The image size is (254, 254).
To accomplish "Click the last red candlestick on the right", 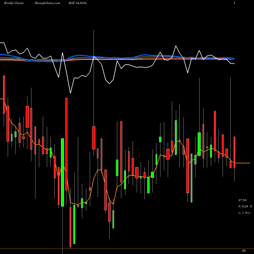I will [235, 152].
